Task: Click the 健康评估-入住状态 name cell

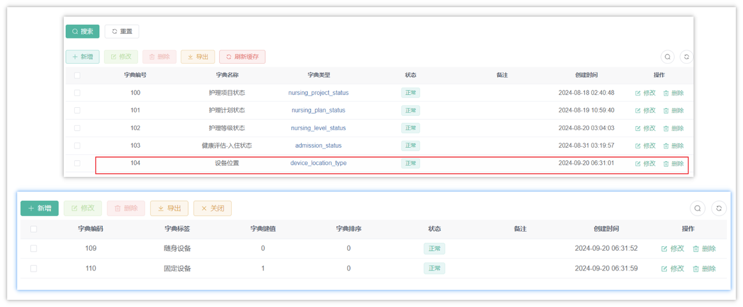Action: click(227, 145)
